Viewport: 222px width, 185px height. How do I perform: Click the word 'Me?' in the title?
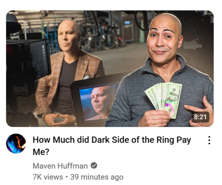click(41, 152)
